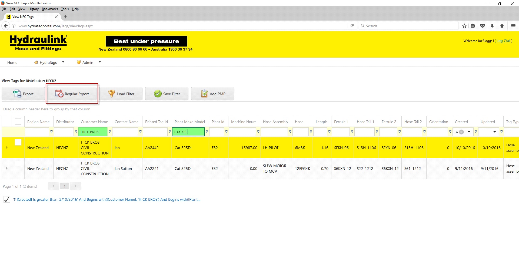Uncheck the active filter expression checkbox

point(7,200)
